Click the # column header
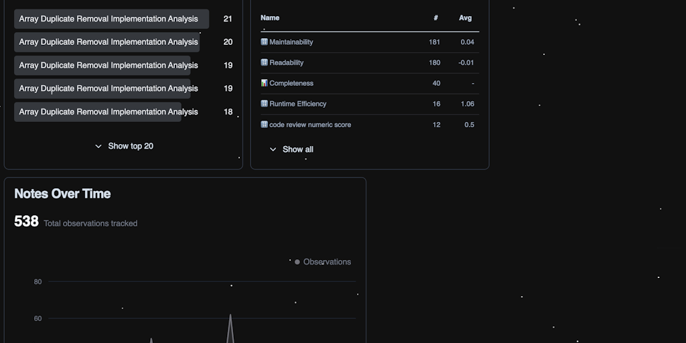 tap(435, 18)
